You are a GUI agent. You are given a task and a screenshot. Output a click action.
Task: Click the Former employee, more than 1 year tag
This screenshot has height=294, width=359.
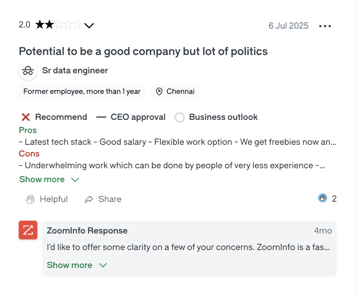tap(82, 91)
